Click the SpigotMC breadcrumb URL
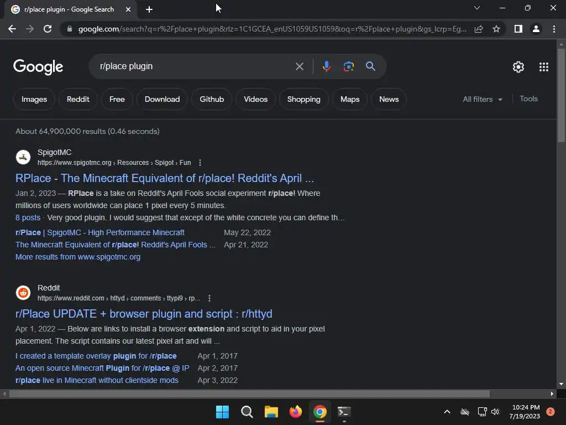The image size is (566, 425). click(x=114, y=163)
